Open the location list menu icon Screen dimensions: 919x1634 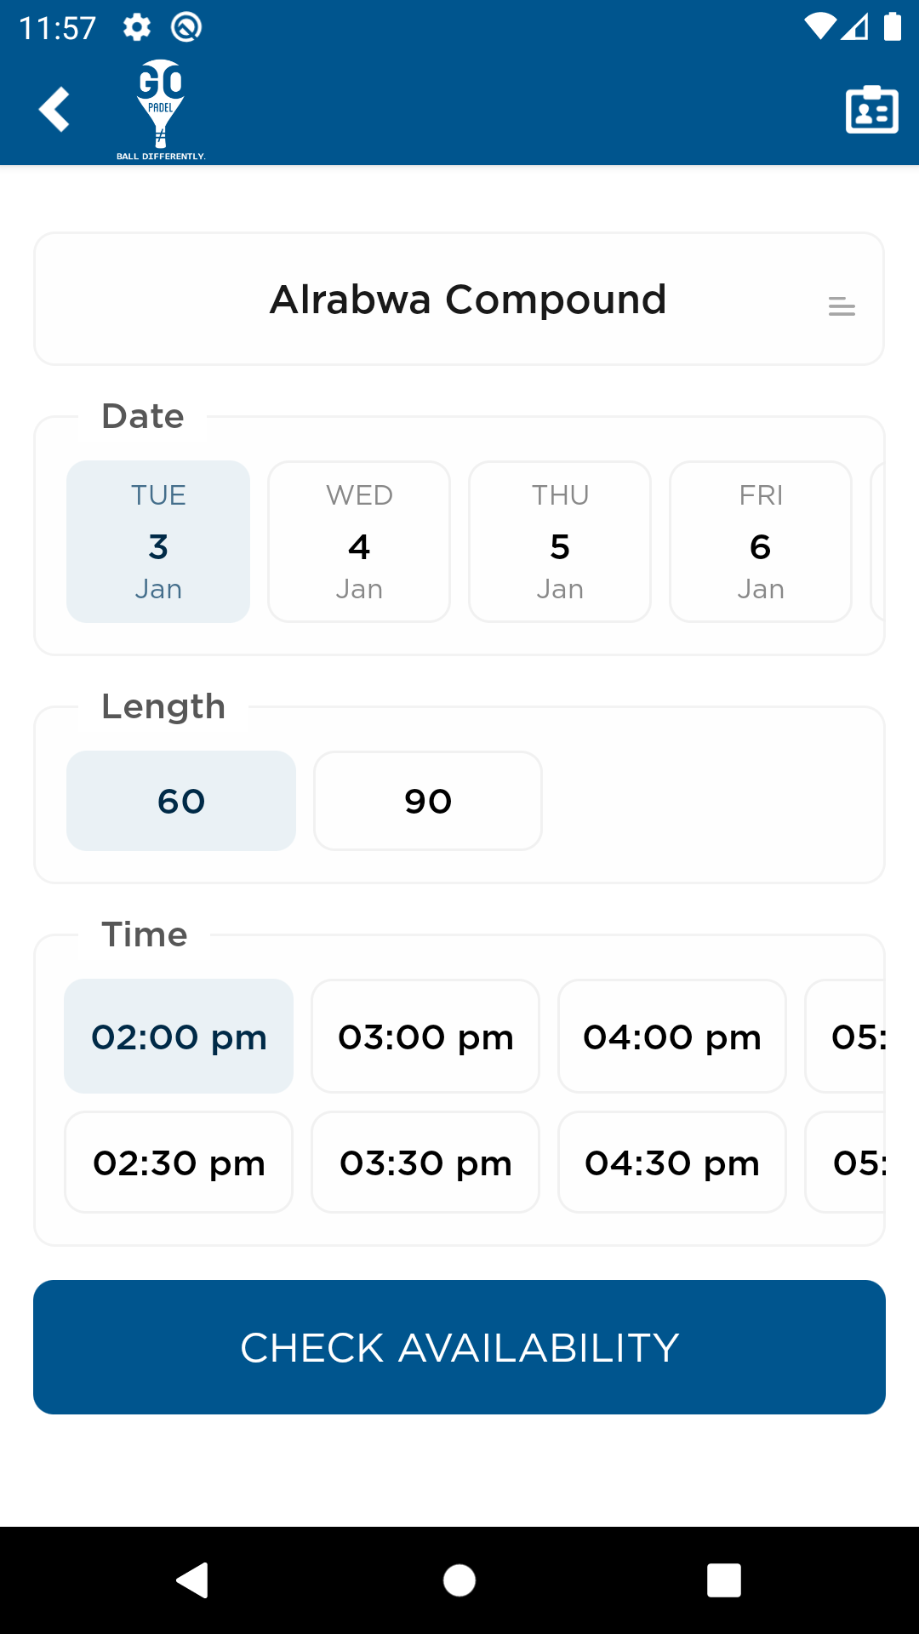tap(842, 306)
